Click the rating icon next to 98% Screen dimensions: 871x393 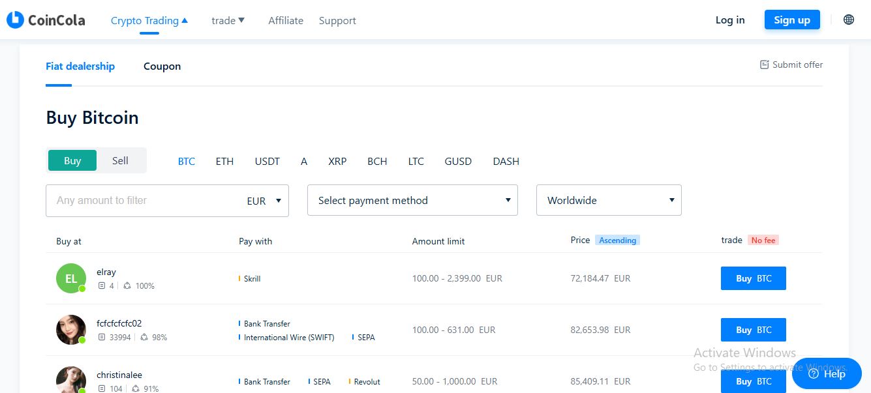click(x=144, y=337)
